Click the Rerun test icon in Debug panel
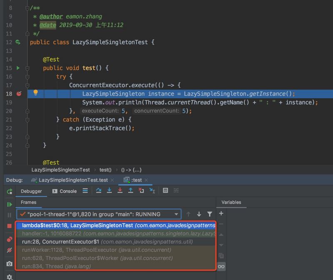 coord(9,191)
